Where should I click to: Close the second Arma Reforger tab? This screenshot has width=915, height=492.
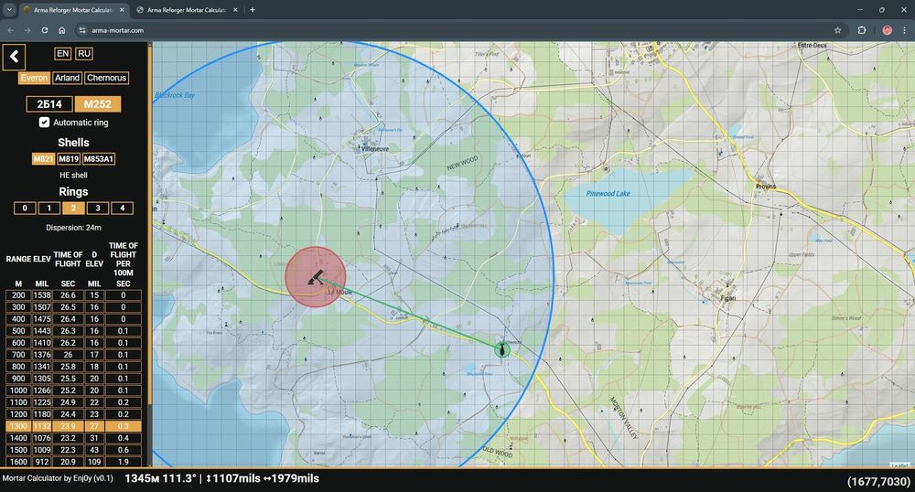click(235, 10)
